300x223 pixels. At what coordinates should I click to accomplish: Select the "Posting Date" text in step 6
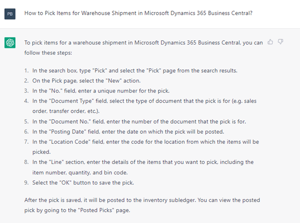67,132
